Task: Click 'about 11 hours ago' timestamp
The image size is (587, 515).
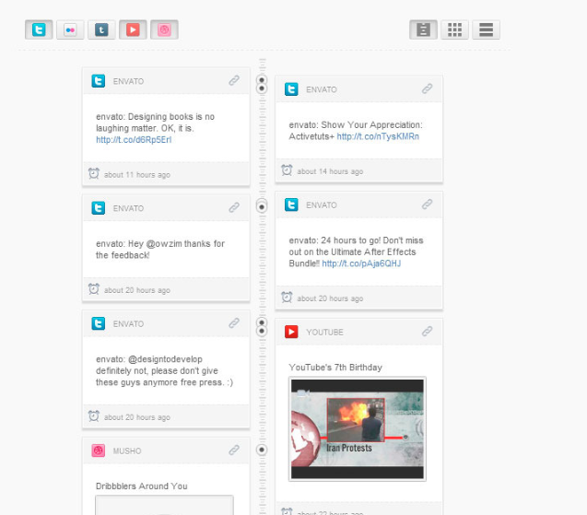Action: click(x=137, y=175)
